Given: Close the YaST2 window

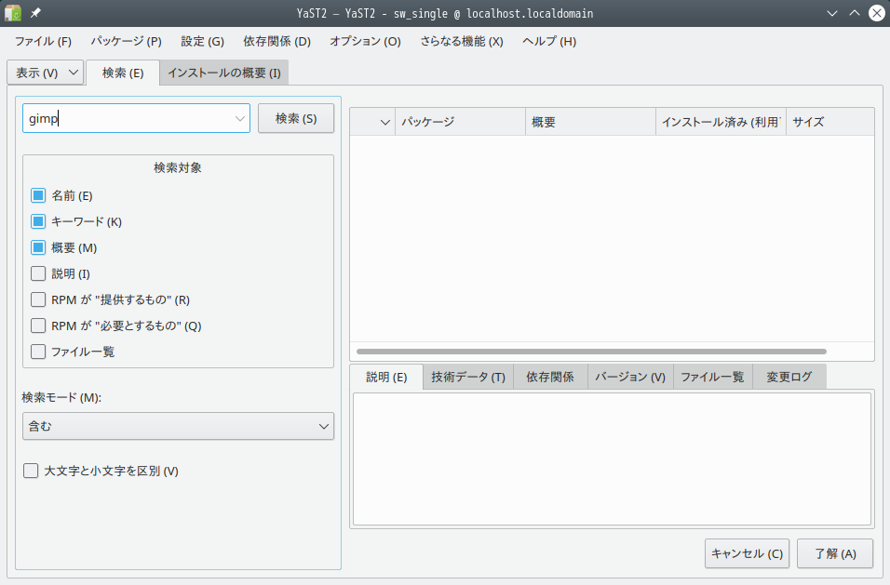Looking at the screenshot, I should point(877,13).
